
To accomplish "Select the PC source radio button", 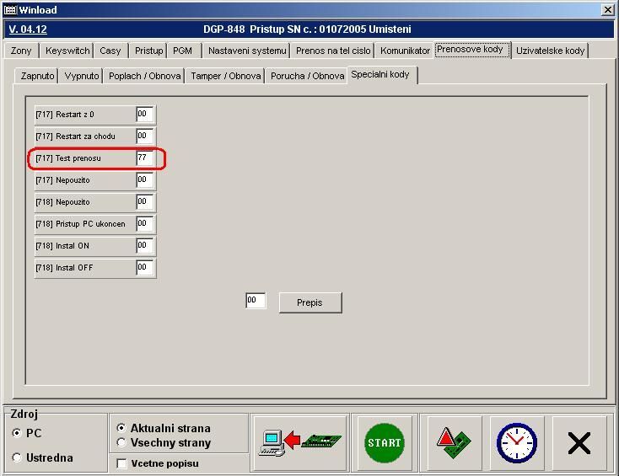I will pos(18,433).
